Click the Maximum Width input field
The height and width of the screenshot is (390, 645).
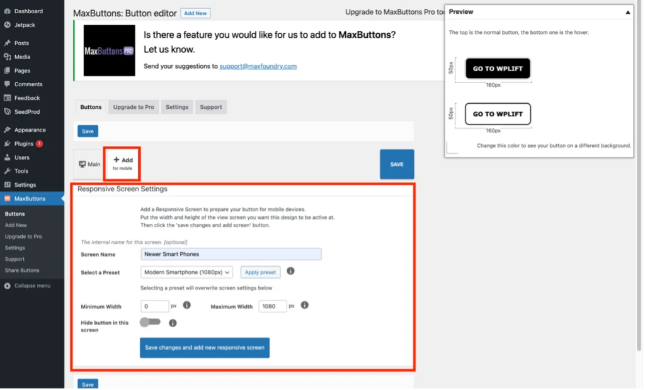click(x=273, y=307)
